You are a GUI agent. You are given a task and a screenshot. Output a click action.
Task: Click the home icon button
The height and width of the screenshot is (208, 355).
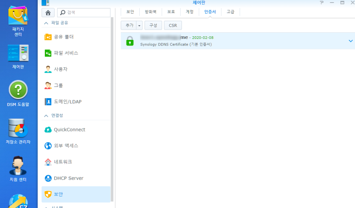point(48,13)
